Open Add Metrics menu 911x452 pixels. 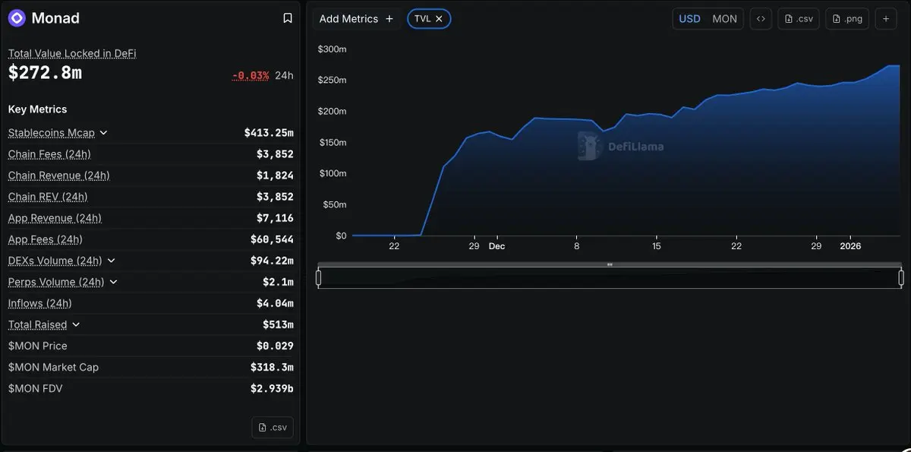(x=357, y=19)
